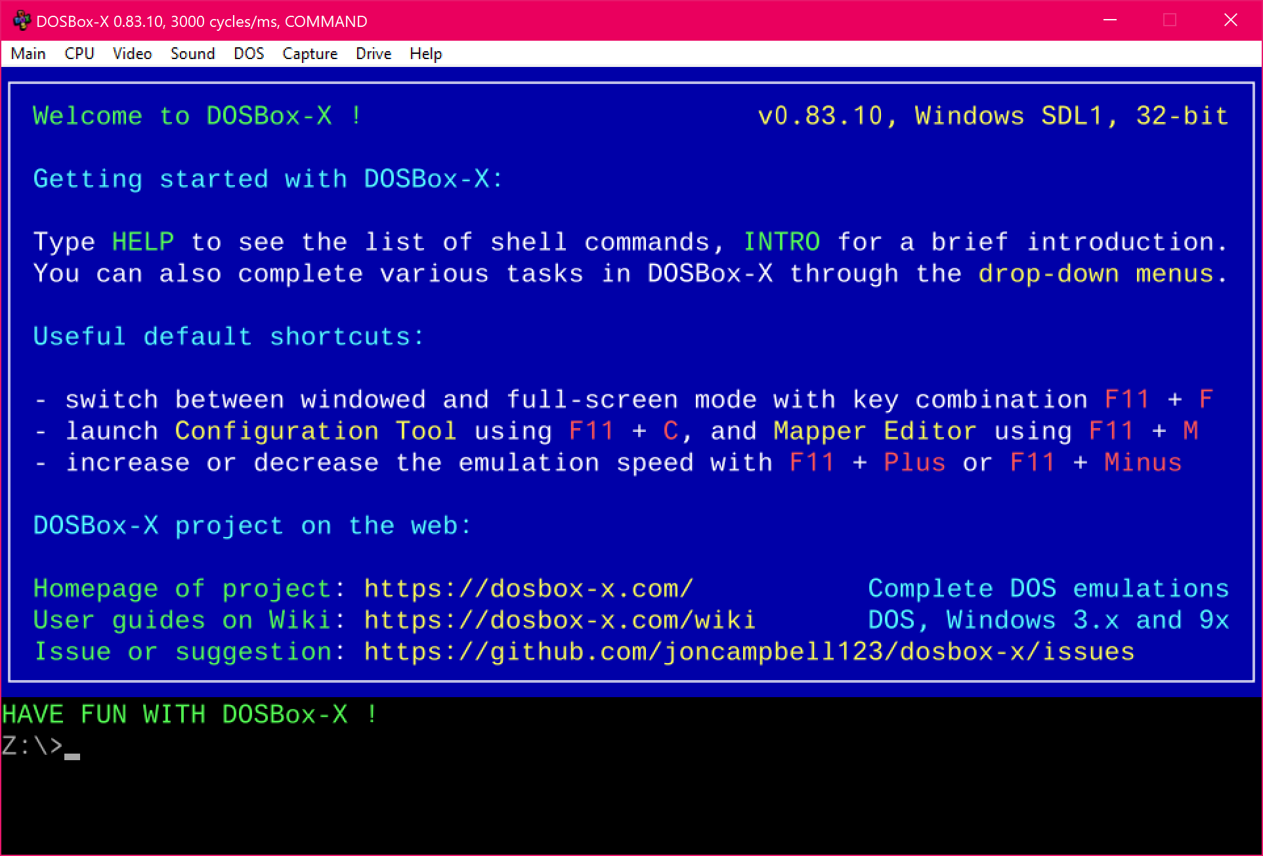Click the Drive menu icon
Viewport: 1263px width, 856px height.
(x=373, y=54)
